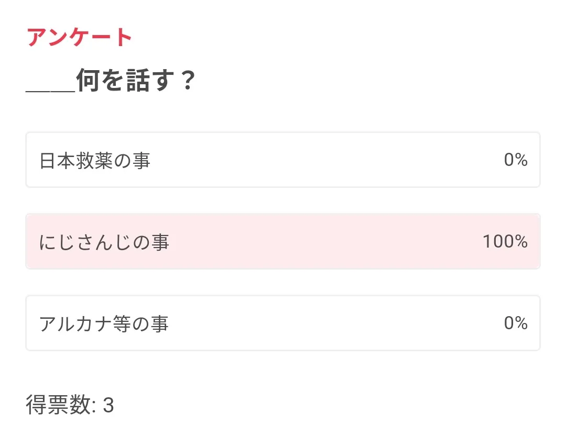Pick the アルカナ等の事 poll option
Viewport: 566px width, 447px height.
coord(282,323)
